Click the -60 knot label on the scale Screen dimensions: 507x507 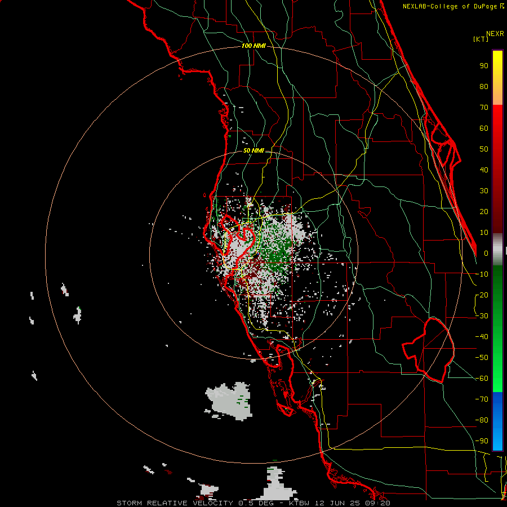point(482,379)
